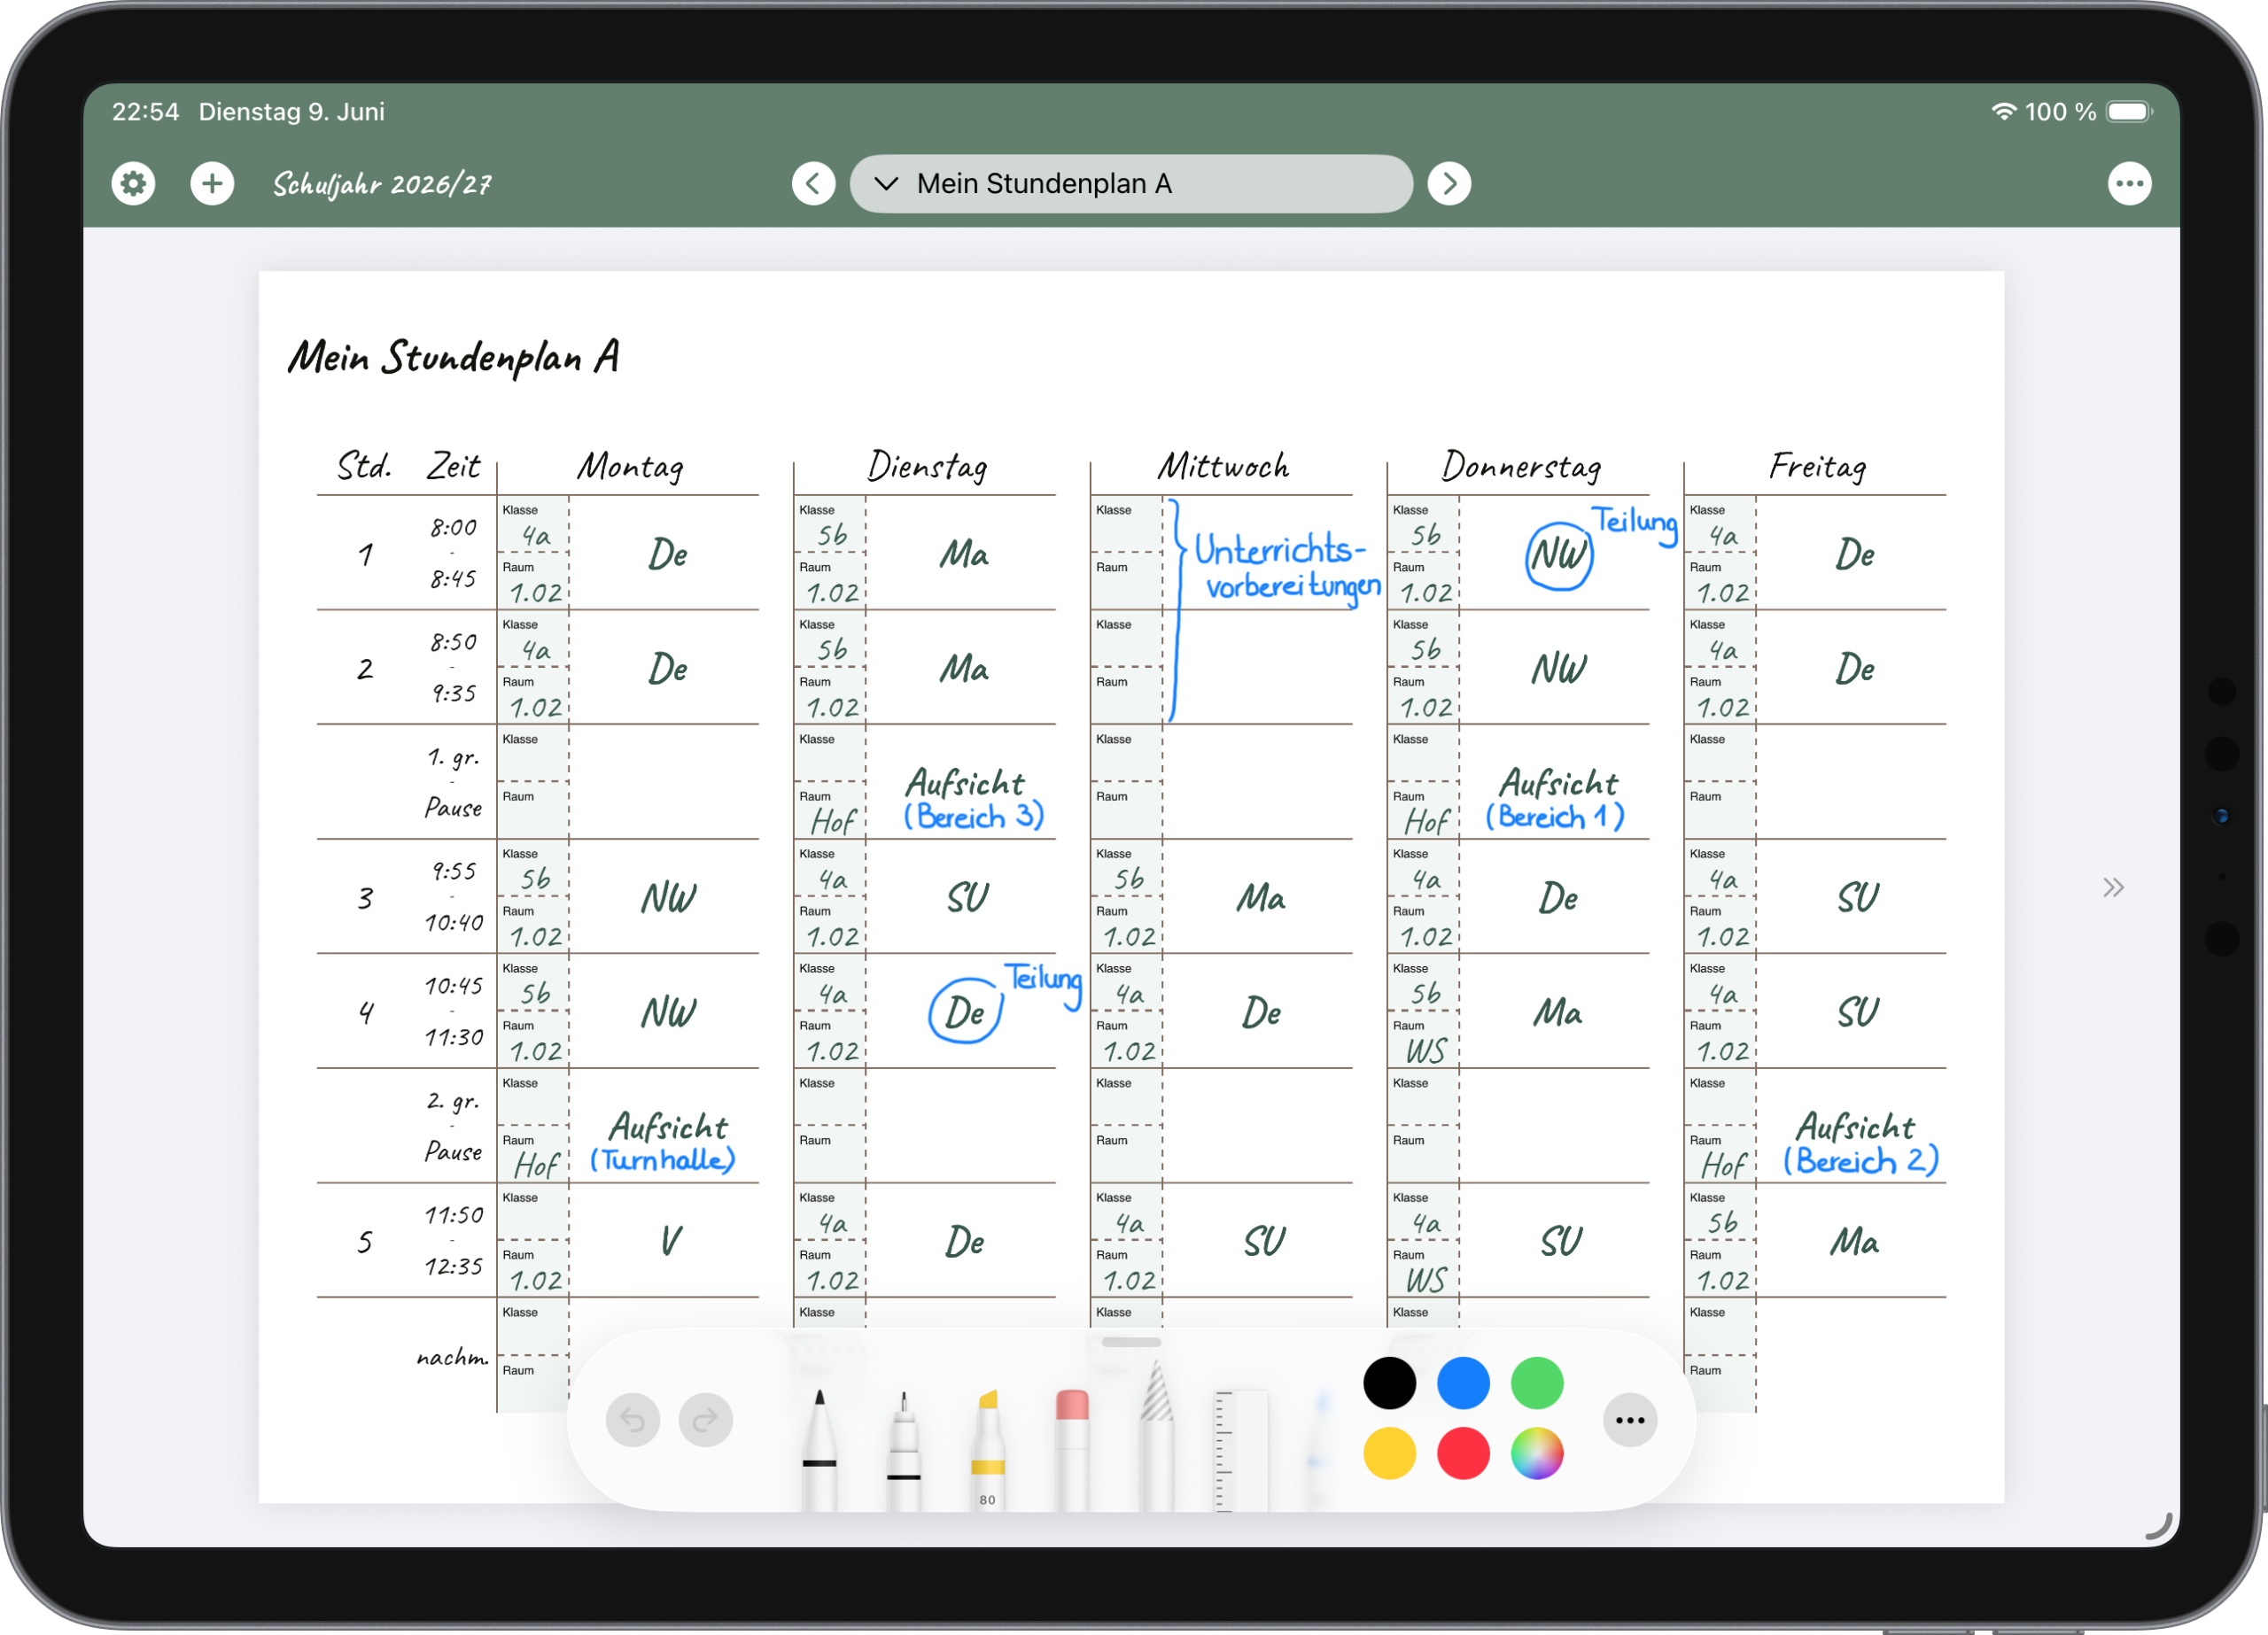Screen dimensions: 2268x1635
Task: Click the Mittwoch column header
Action: tap(1223, 467)
